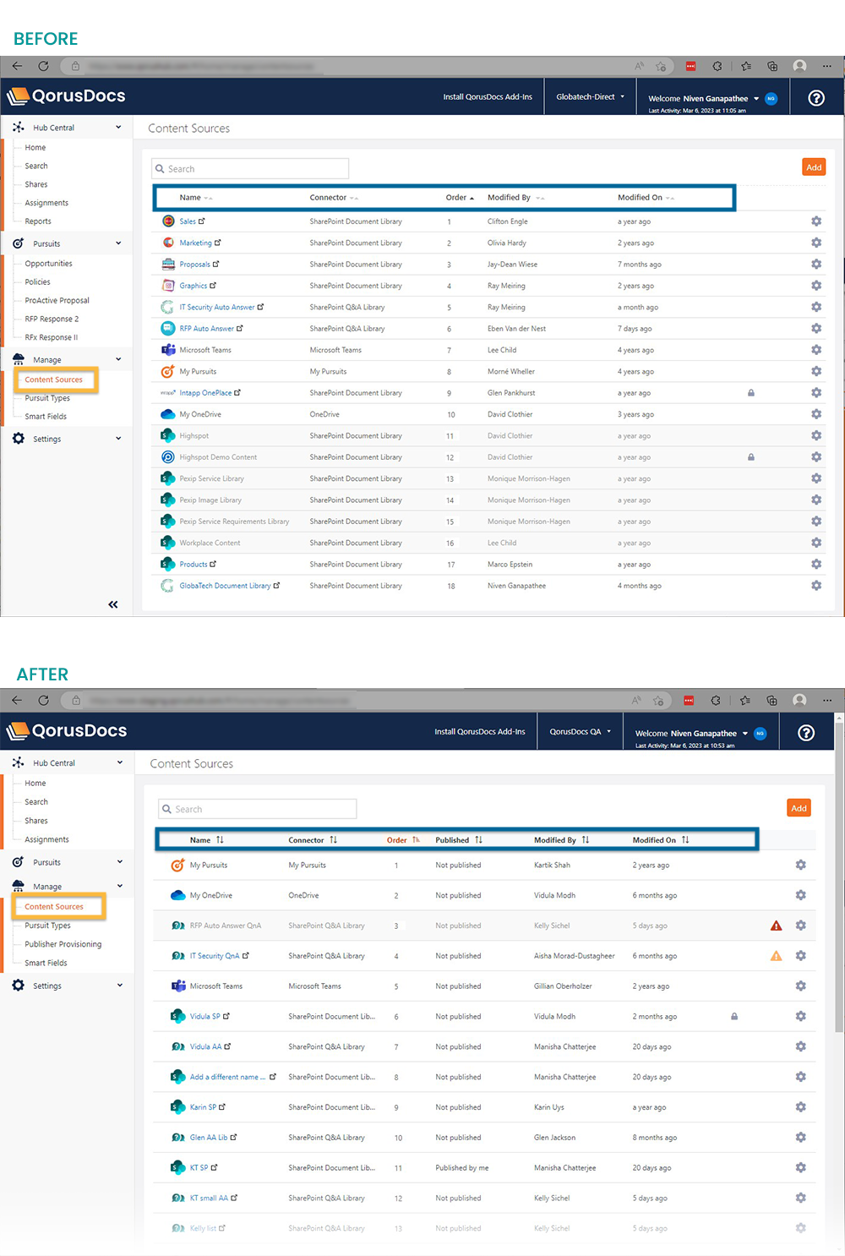Open Smart Fields in AFTER sidebar
Image resolution: width=845 pixels, height=1256 pixels.
pos(46,963)
